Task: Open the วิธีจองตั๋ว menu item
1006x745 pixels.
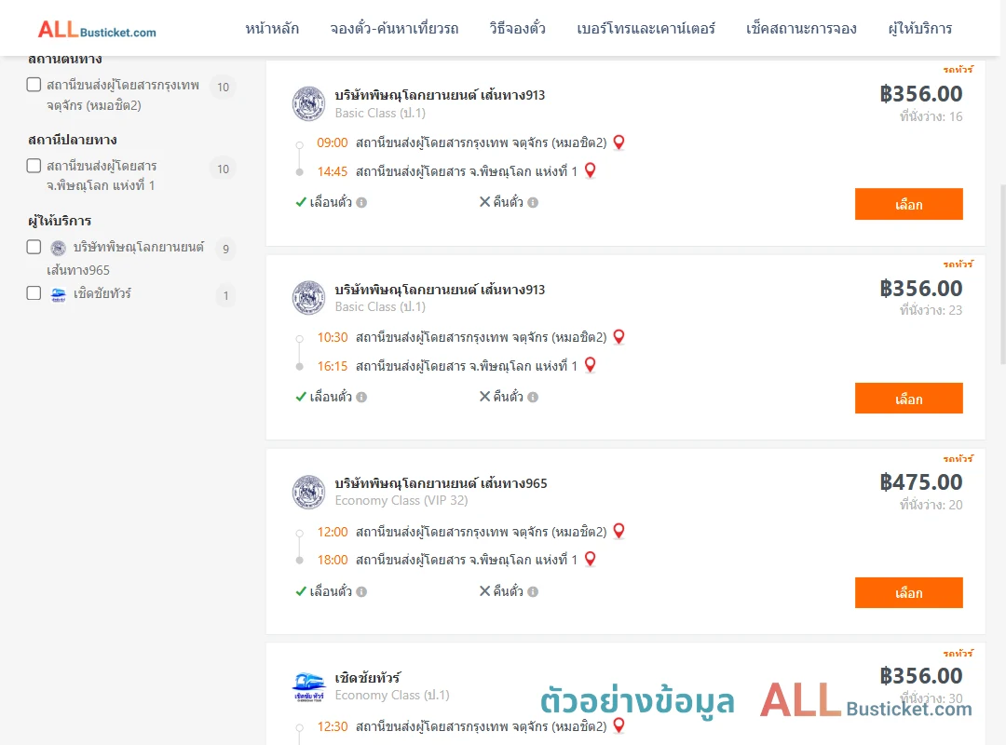Action: pos(517,29)
